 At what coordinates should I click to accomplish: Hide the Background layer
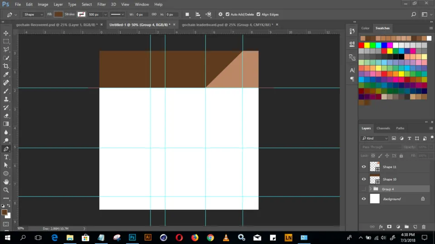tap(364, 199)
